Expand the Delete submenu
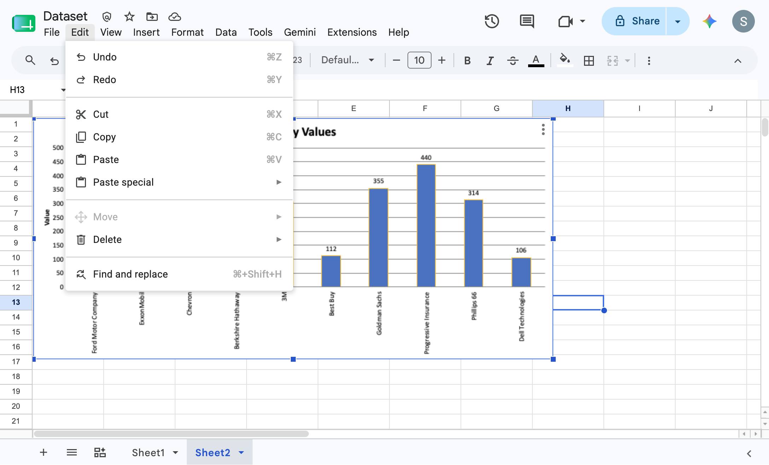Screen dimensions: 769x465 point(279,239)
